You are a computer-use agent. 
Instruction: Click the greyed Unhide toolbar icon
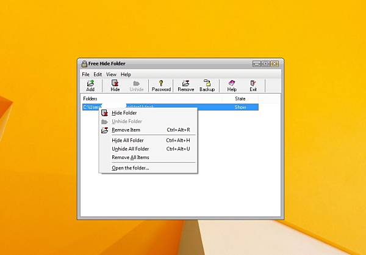coord(136,86)
